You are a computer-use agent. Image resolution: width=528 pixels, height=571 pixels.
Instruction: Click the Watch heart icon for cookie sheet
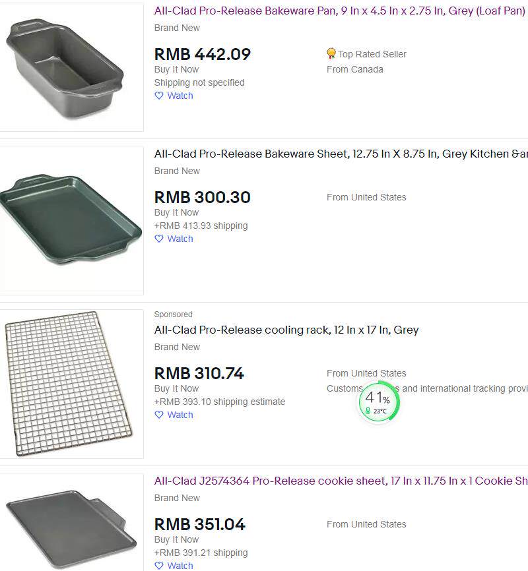click(x=158, y=566)
